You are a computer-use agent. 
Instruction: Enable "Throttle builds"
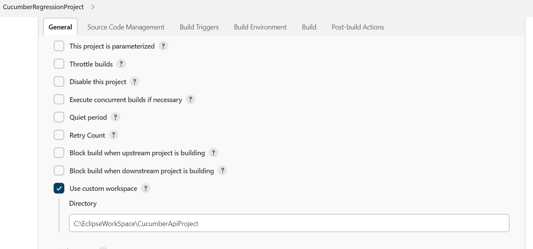pyautogui.click(x=59, y=63)
